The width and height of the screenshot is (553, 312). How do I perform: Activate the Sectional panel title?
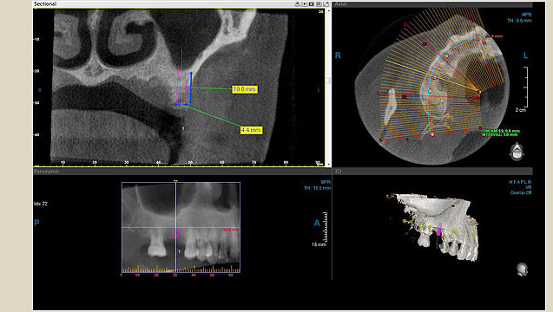click(x=45, y=3)
